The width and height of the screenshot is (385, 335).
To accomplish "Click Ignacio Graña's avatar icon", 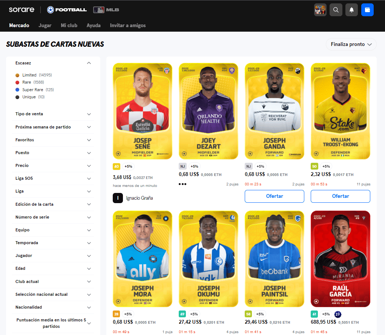I will click(118, 198).
